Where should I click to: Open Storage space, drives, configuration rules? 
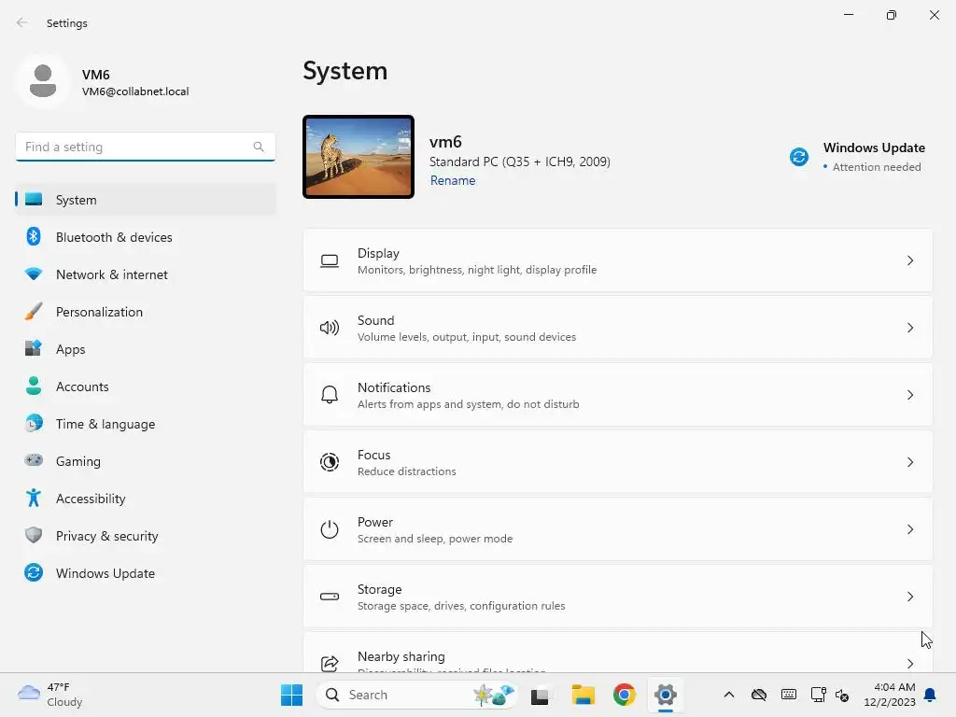618,597
